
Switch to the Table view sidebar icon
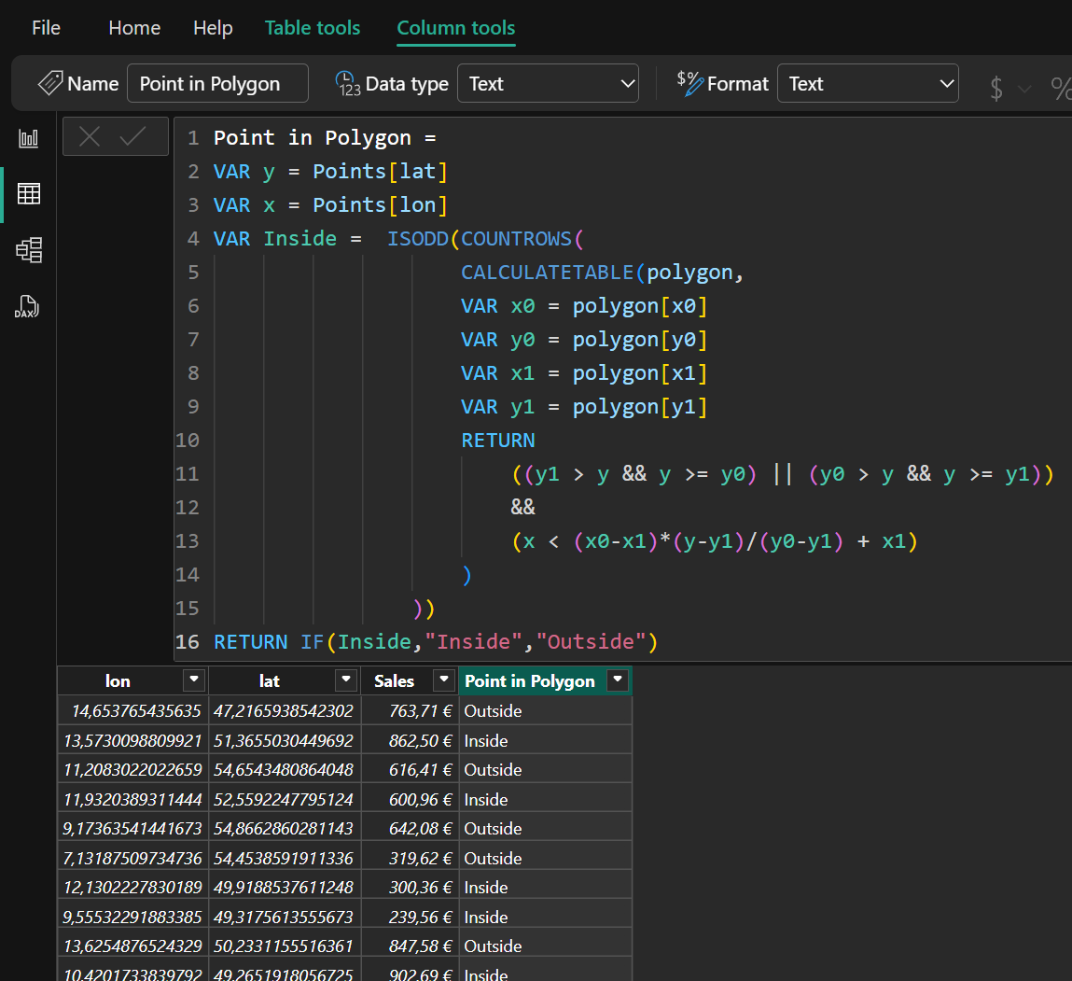[28, 194]
